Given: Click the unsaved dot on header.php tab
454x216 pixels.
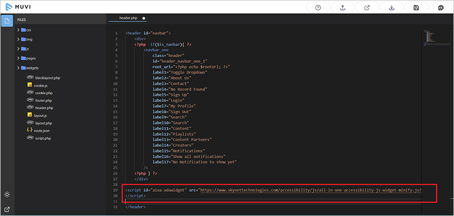Looking at the screenshot, I should 144,18.
